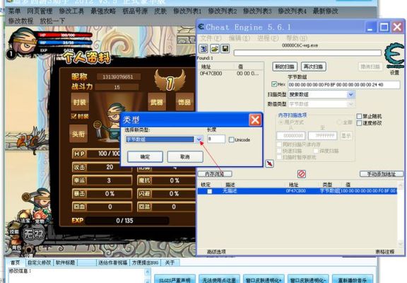Open the 网页管理 menu in the helper window
Image resolution: width=407 pixels, height=283 pixels.
[x=40, y=11]
